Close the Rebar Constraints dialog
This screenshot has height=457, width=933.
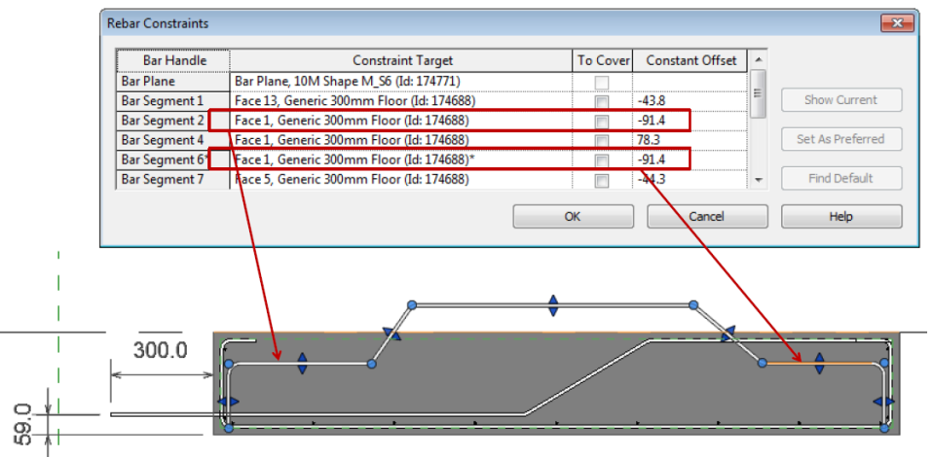(x=898, y=23)
